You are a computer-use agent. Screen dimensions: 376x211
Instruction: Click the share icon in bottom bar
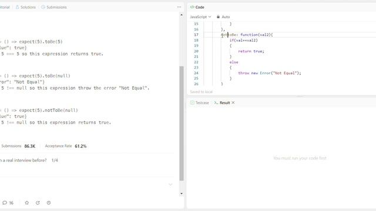(38, 203)
